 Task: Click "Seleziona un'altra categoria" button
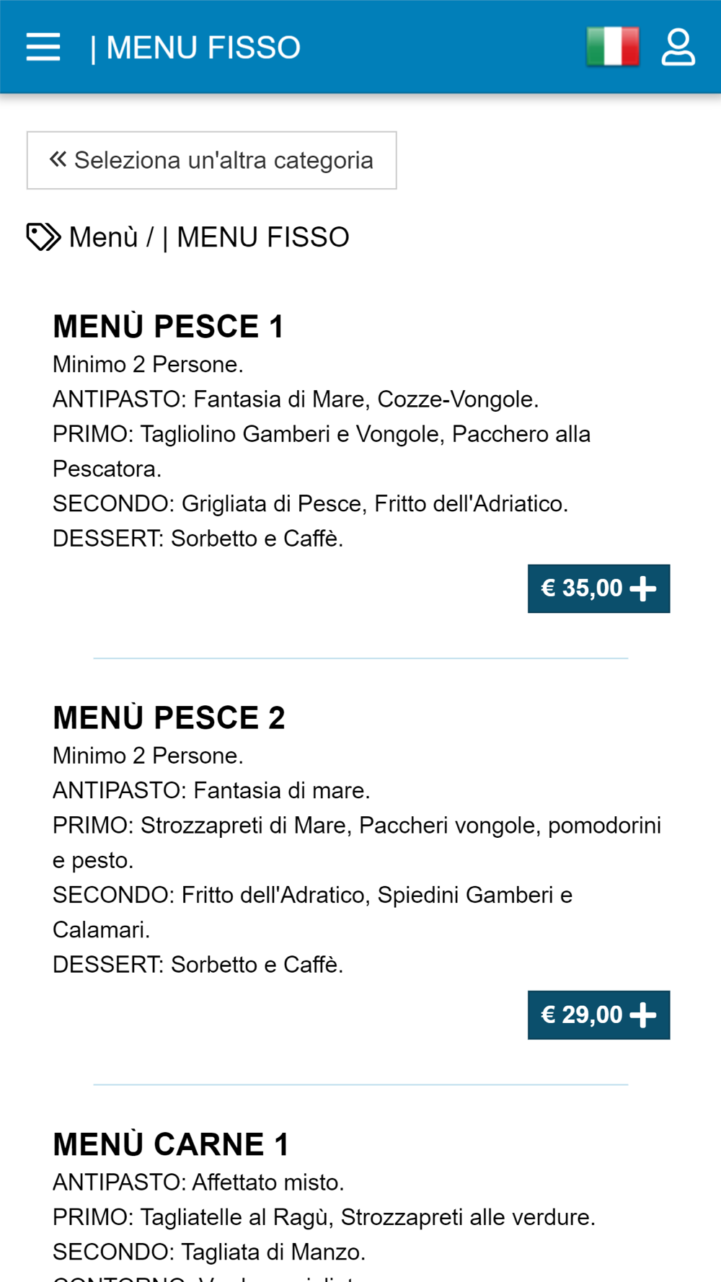coord(211,160)
